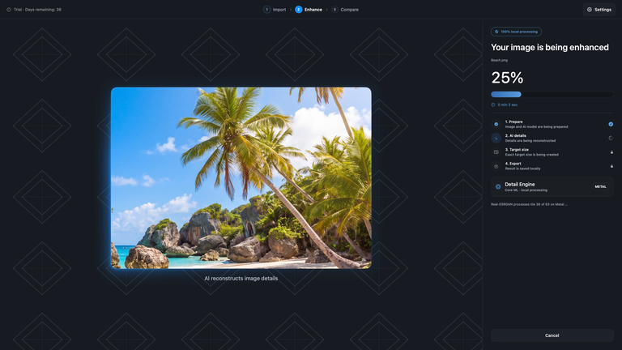The image size is (622, 350).
Task: Go to step 1 Import
Action: (275, 10)
